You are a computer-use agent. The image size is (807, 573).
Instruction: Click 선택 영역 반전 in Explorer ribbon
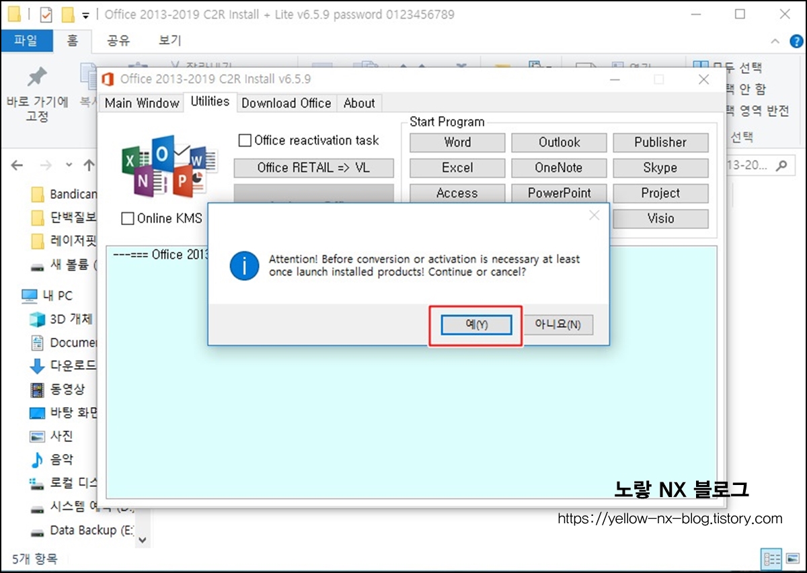click(757, 112)
